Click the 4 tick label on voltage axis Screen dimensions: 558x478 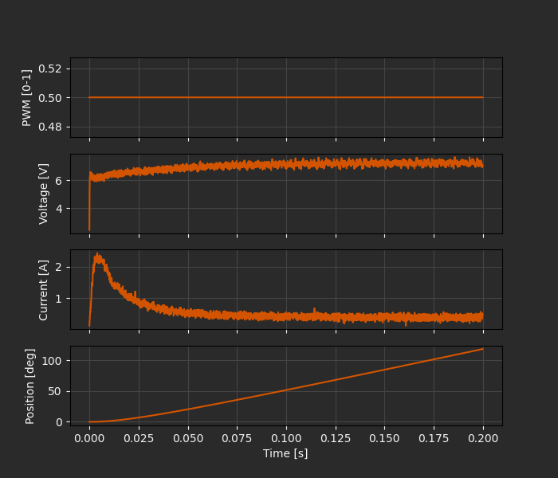pyautogui.click(x=57, y=209)
